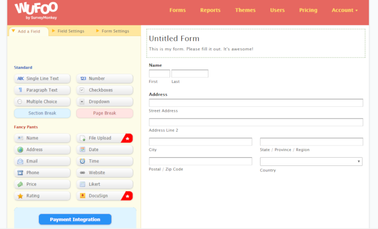Click the City input field

(x=201, y=141)
